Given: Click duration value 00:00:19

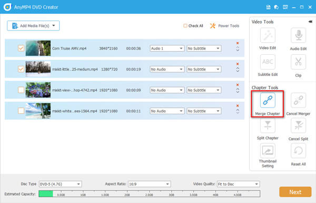Looking at the screenshot, I should pos(133,69).
